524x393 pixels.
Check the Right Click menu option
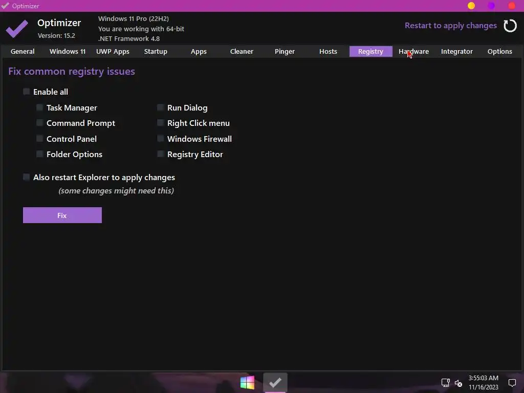click(160, 123)
